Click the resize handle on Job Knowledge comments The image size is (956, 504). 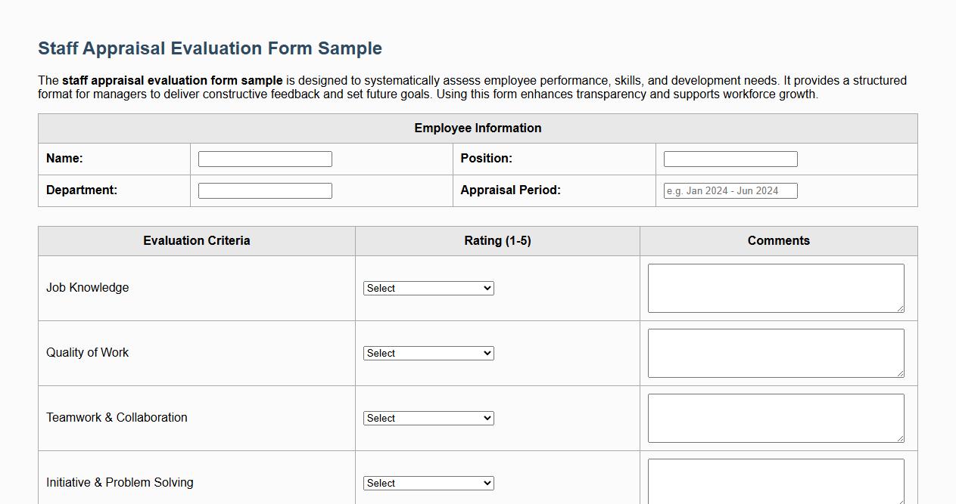(x=901, y=310)
